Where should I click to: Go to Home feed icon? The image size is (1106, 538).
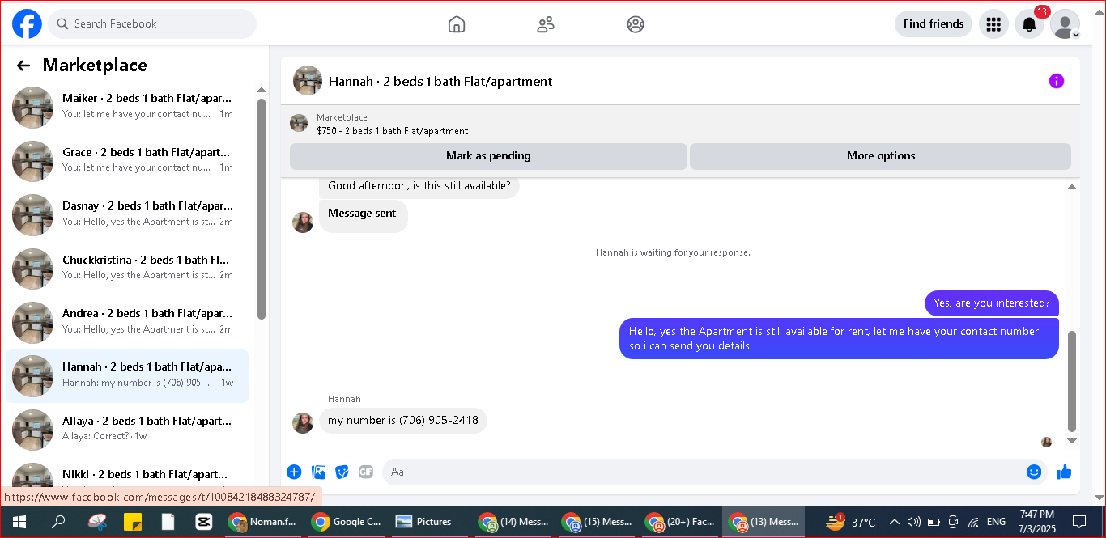coord(457,24)
